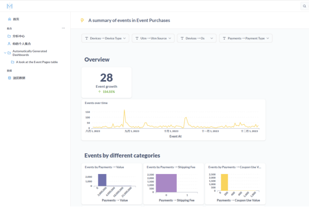Click the Events by different categories heading

point(122,156)
